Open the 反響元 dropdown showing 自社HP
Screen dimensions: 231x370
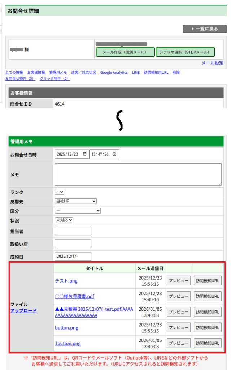[x=75, y=201]
